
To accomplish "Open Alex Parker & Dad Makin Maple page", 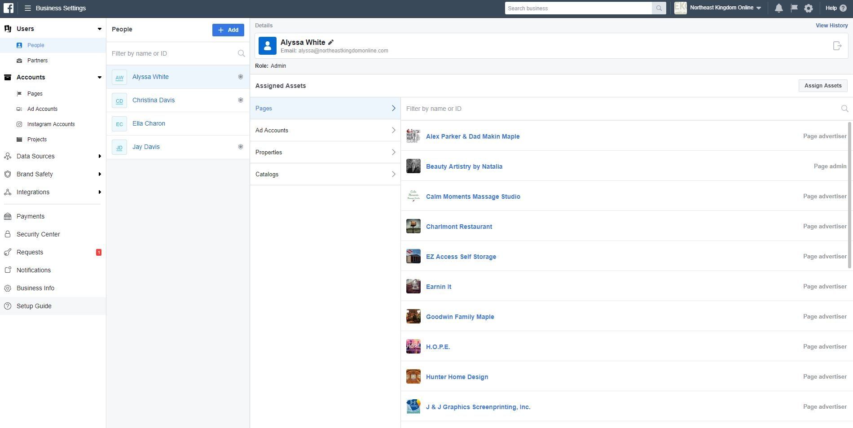I will pyautogui.click(x=473, y=136).
